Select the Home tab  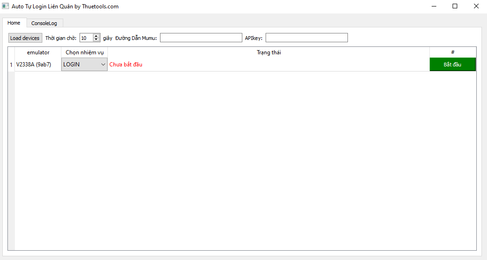coord(14,23)
